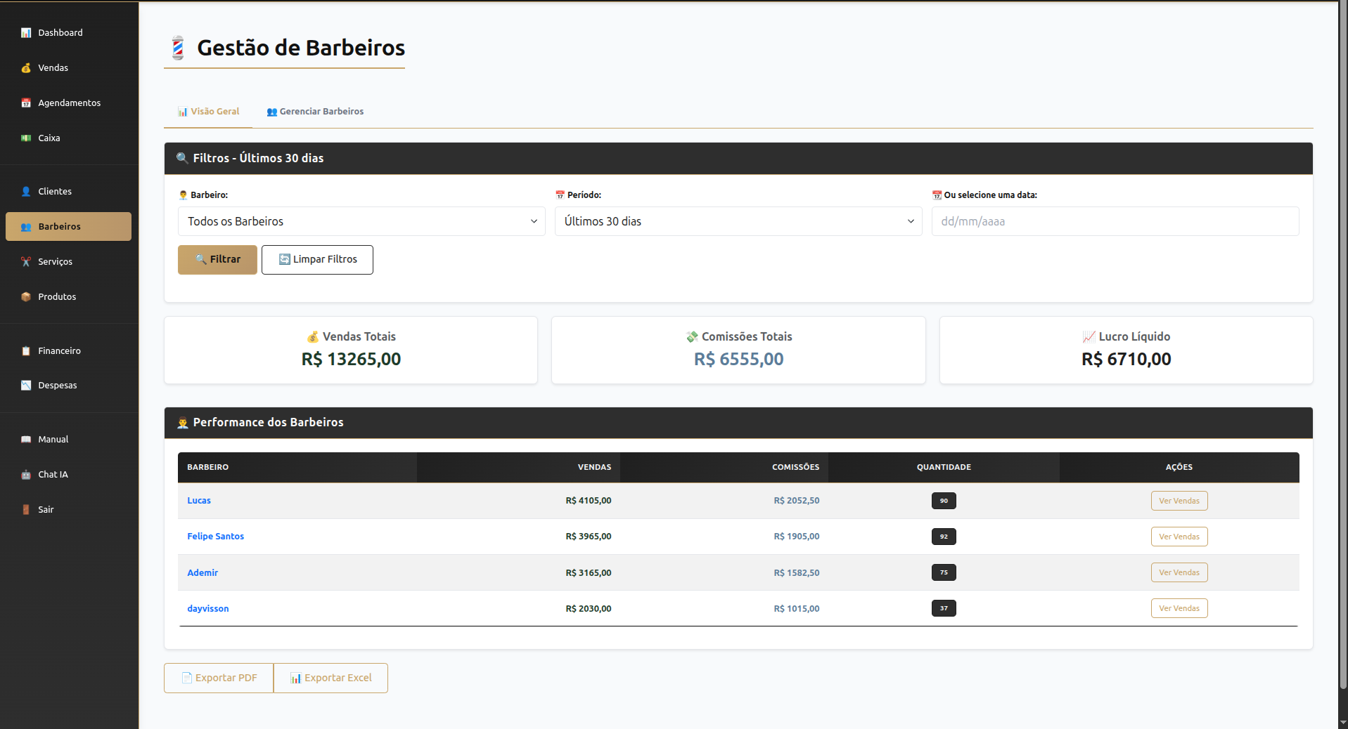1348x729 pixels.
Task: Click the Vendas money bag icon
Action: tap(26, 68)
